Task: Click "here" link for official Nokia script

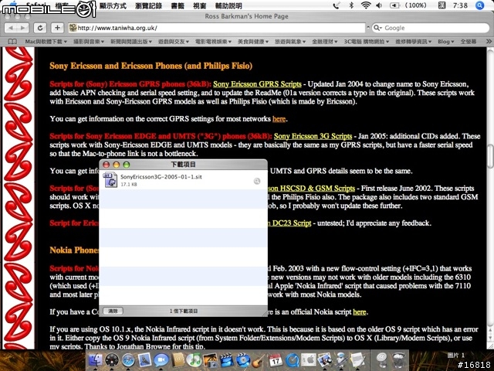Action: point(360,312)
